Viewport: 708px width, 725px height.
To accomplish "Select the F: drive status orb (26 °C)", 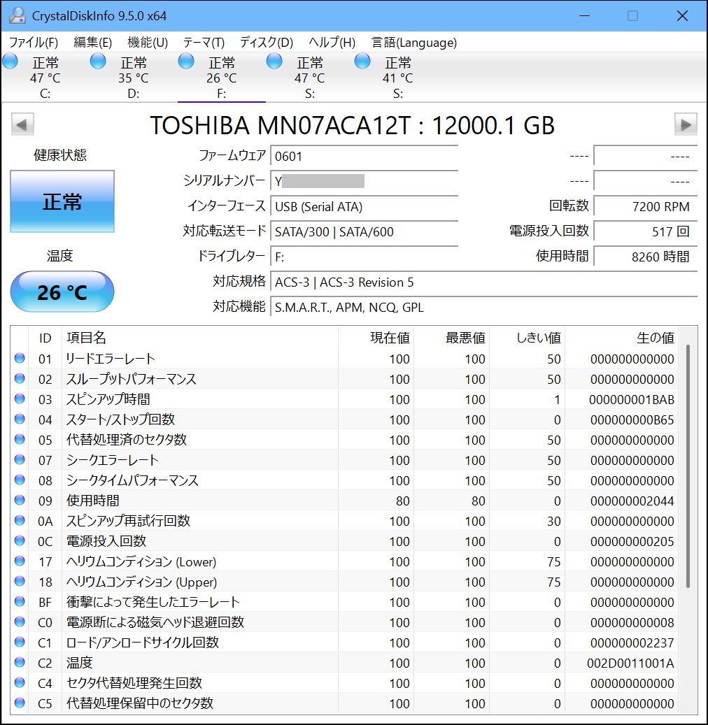I will 186,61.
